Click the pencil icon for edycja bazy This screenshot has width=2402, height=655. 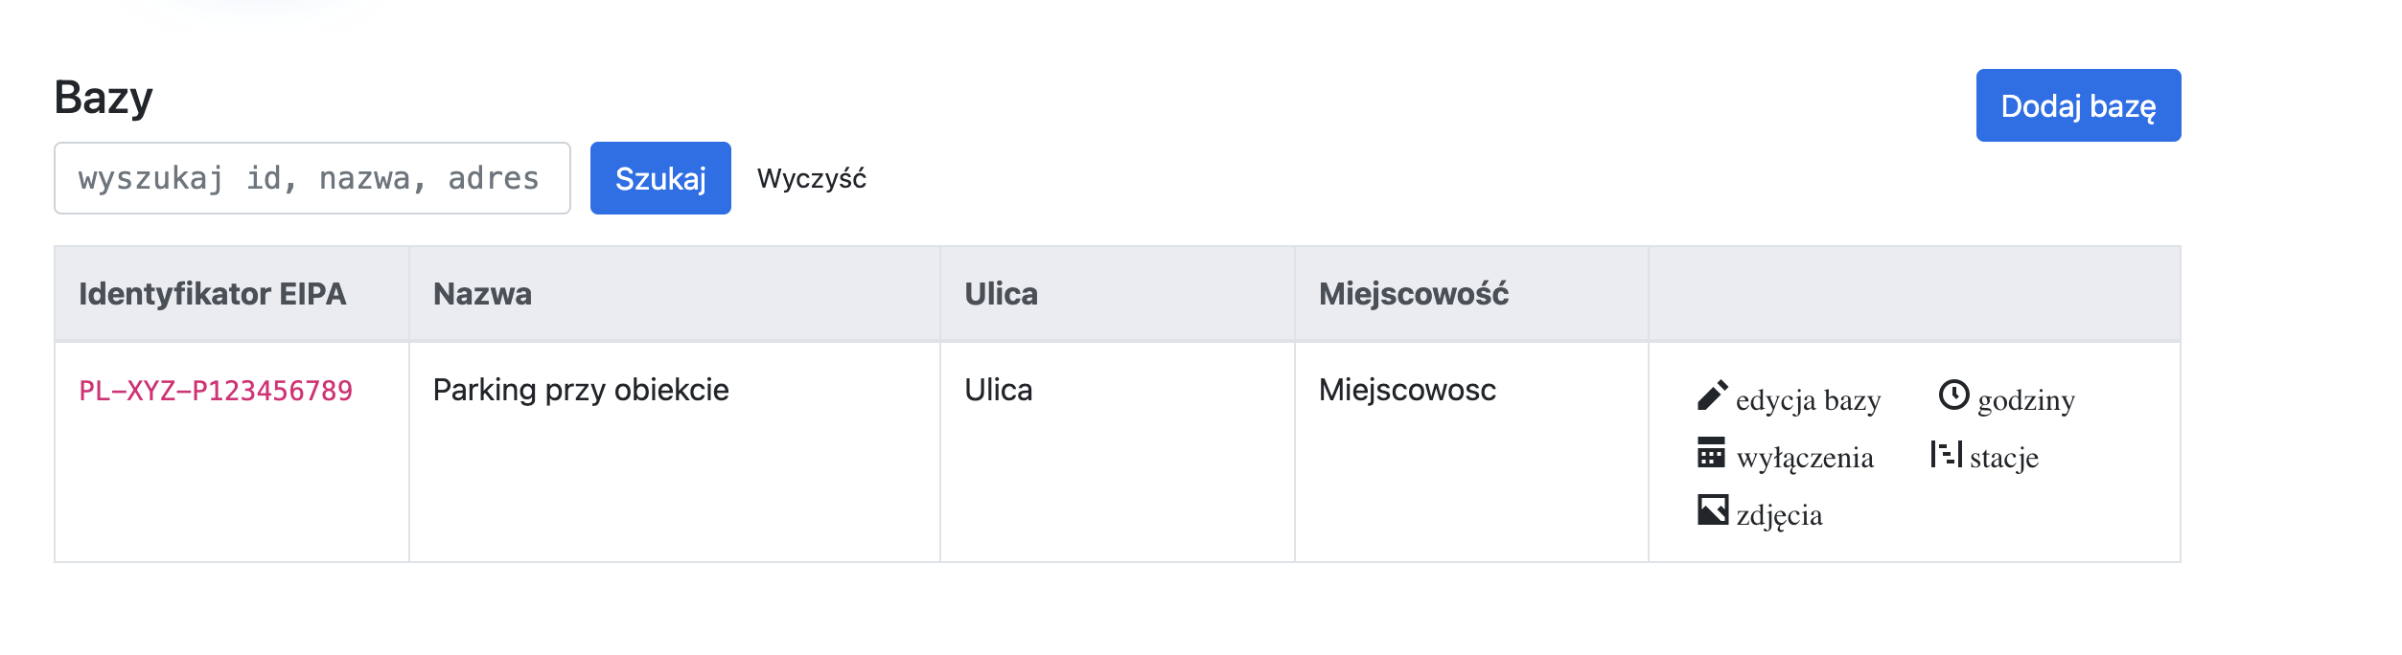[1712, 395]
